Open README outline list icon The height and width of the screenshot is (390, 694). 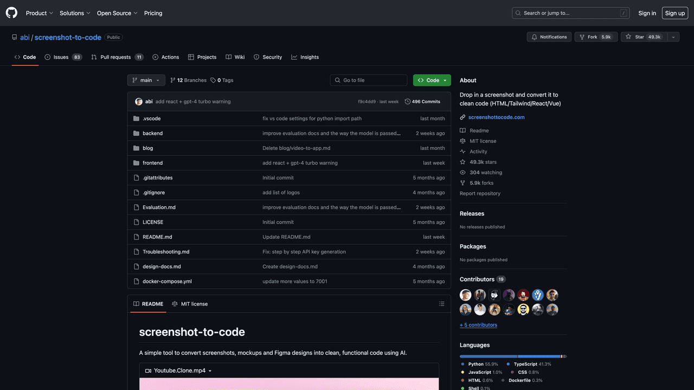point(442,304)
